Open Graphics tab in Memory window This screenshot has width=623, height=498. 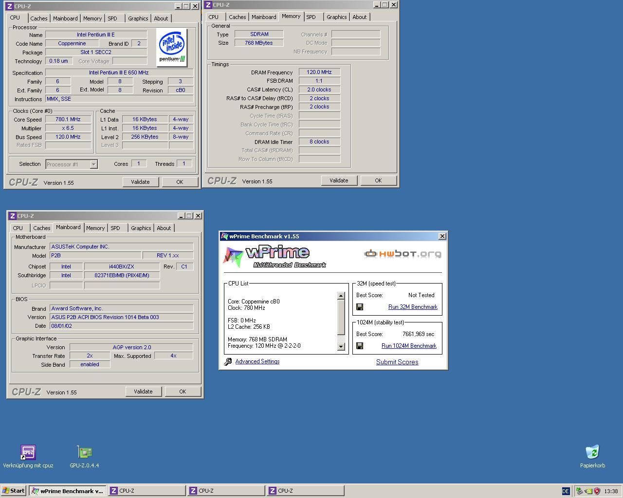pyautogui.click(x=337, y=17)
